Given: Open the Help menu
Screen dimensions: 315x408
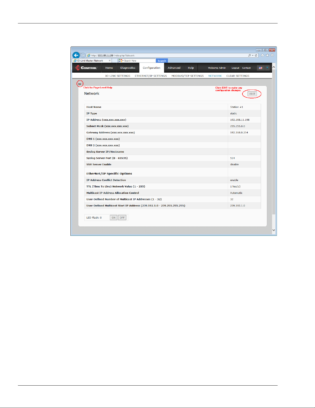Looking at the screenshot, I should click(x=191, y=68).
